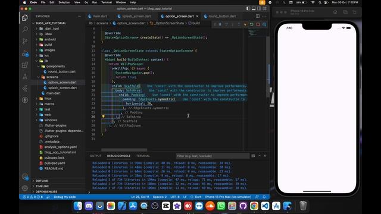Toggle primary sidebar layout button
The width and height of the screenshot is (381, 214).
(248, 8)
